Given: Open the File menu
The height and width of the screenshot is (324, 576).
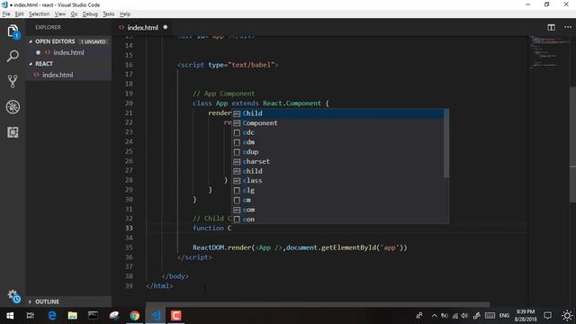Looking at the screenshot, I should click(6, 14).
